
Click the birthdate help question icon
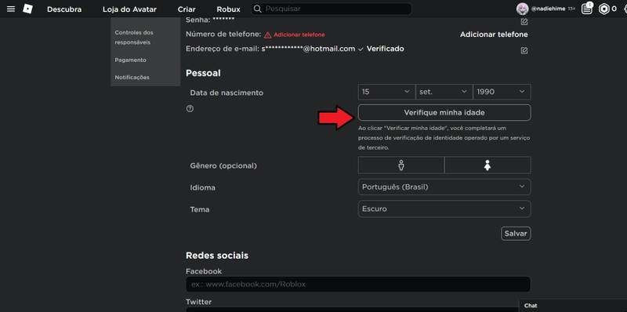tap(190, 108)
